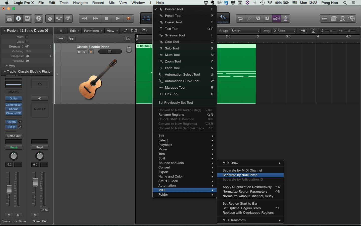
Task: Check the Loop checkbox in Region inspector
Action: coord(27,42)
